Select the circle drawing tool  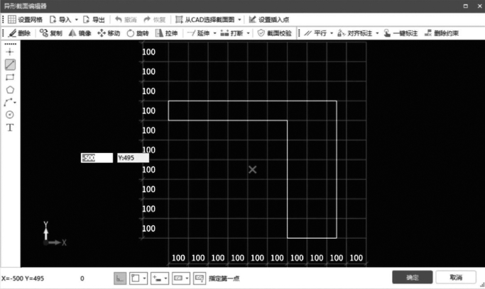click(10, 115)
